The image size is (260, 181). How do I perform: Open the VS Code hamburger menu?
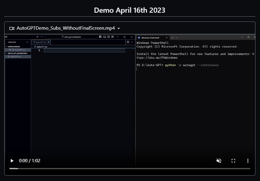click(x=6, y=37)
